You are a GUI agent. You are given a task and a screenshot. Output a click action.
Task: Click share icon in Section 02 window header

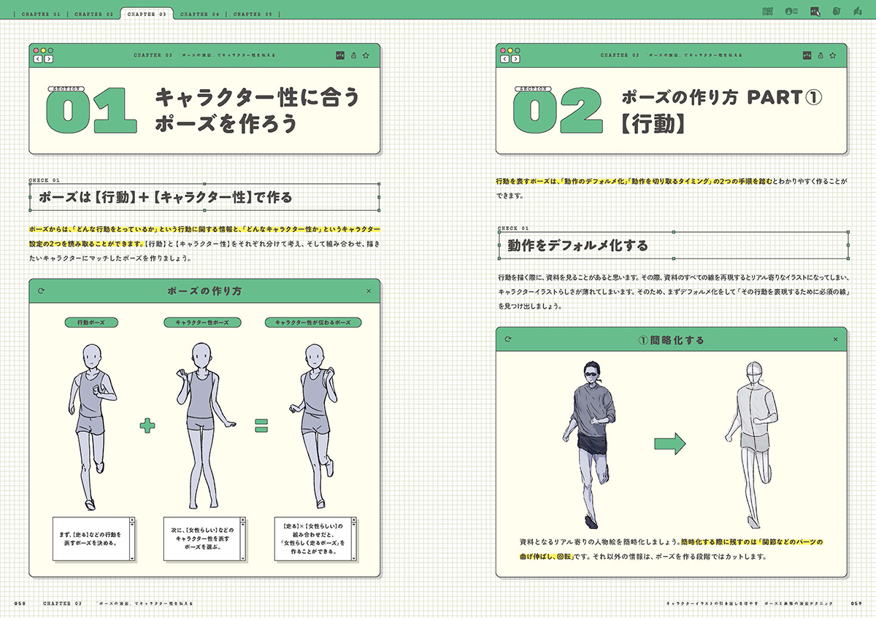click(x=821, y=55)
